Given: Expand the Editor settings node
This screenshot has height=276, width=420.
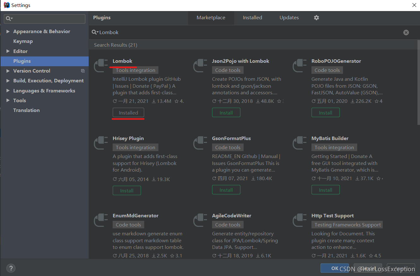Looking at the screenshot, I should (8, 51).
